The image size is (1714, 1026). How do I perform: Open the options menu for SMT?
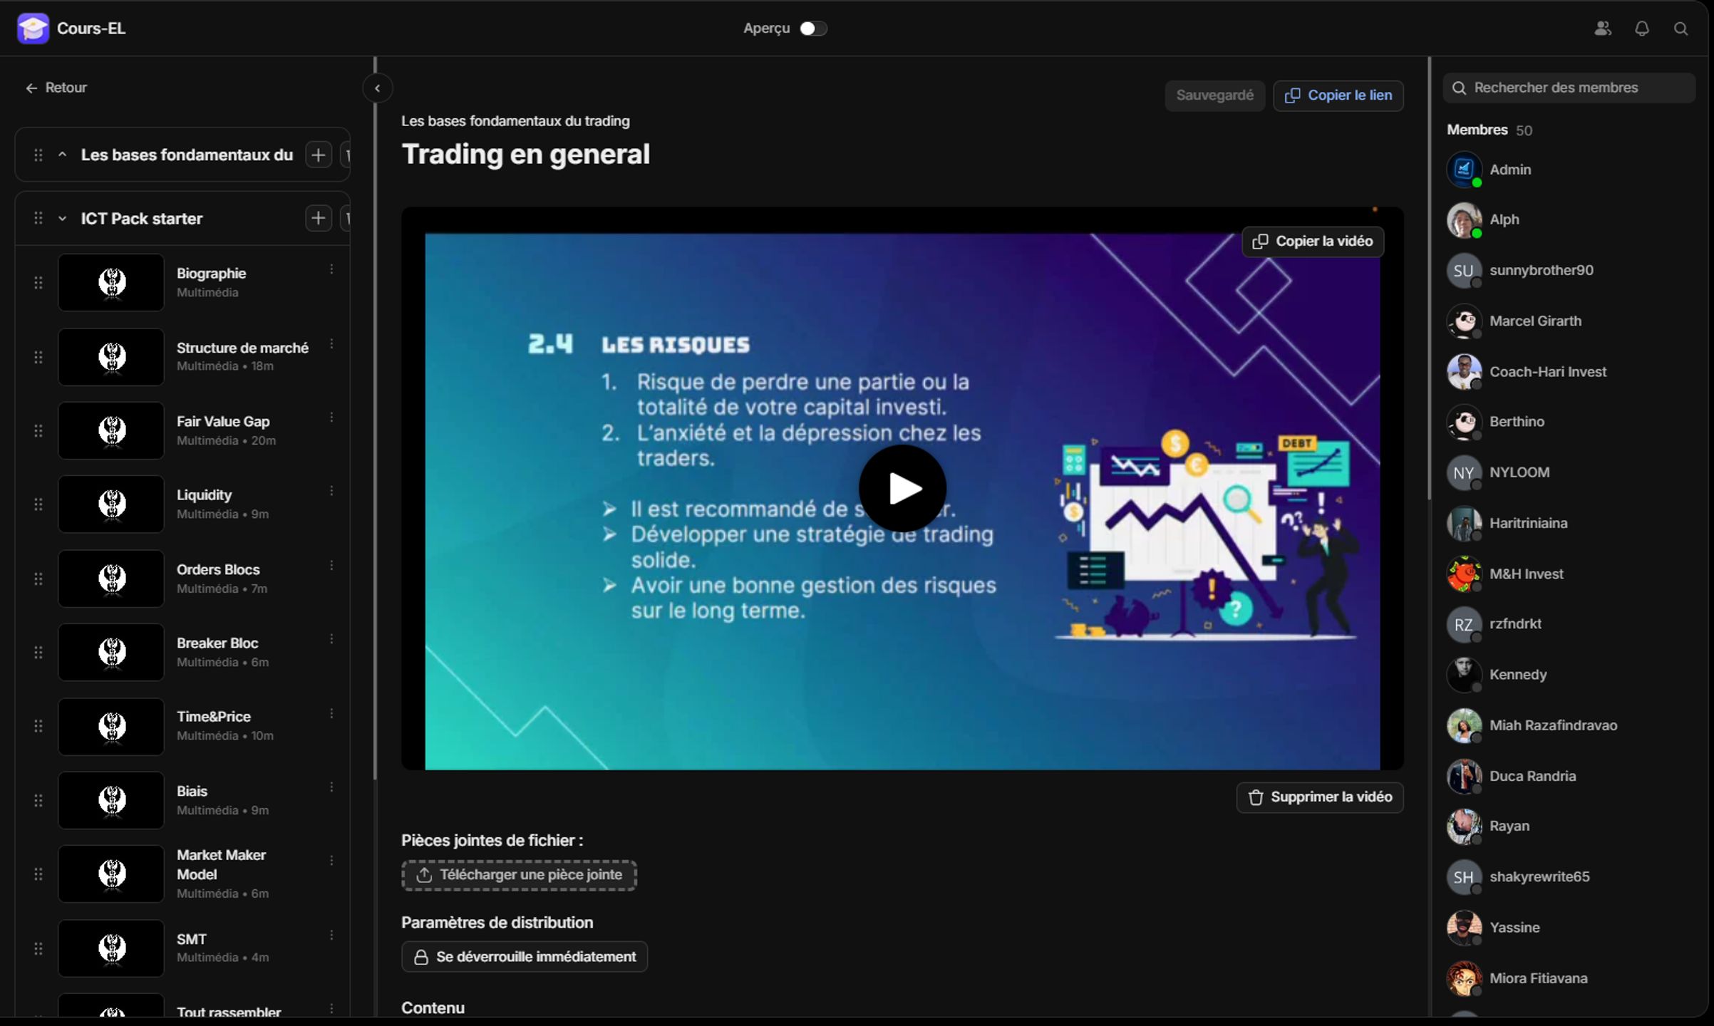click(331, 935)
